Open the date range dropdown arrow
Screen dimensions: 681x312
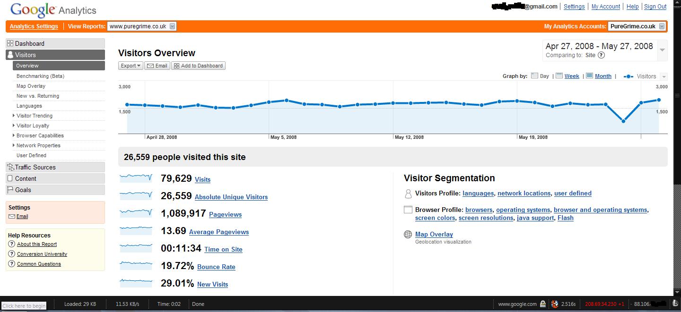click(x=663, y=50)
